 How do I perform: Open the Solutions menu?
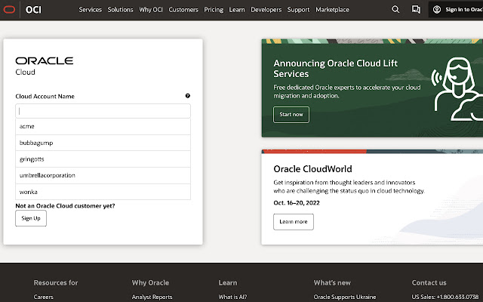[x=121, y=10]
